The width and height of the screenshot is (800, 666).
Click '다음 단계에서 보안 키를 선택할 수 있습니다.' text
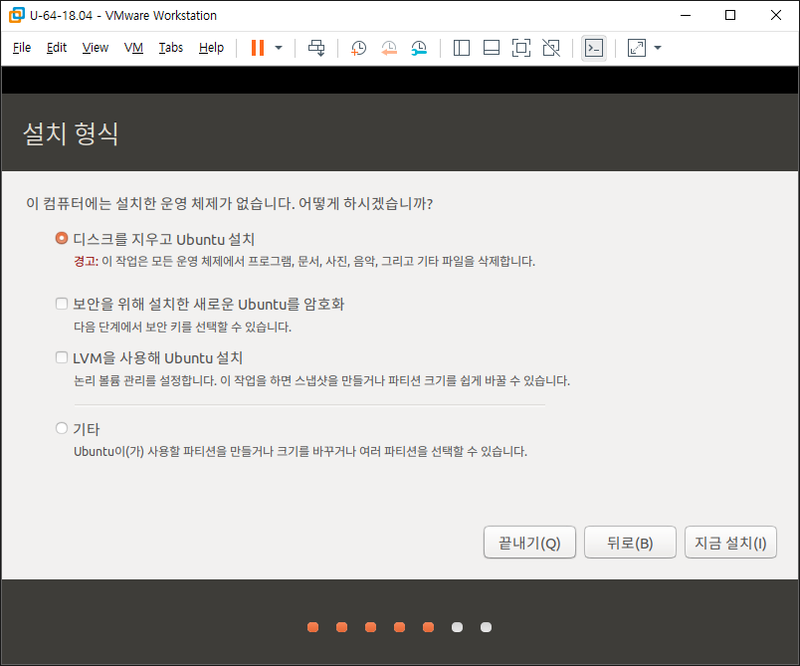coord(183,327)
